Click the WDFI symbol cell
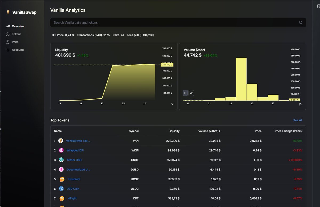Image resolution: width=320 pixels, height=207 pixels. coord(134,150)
